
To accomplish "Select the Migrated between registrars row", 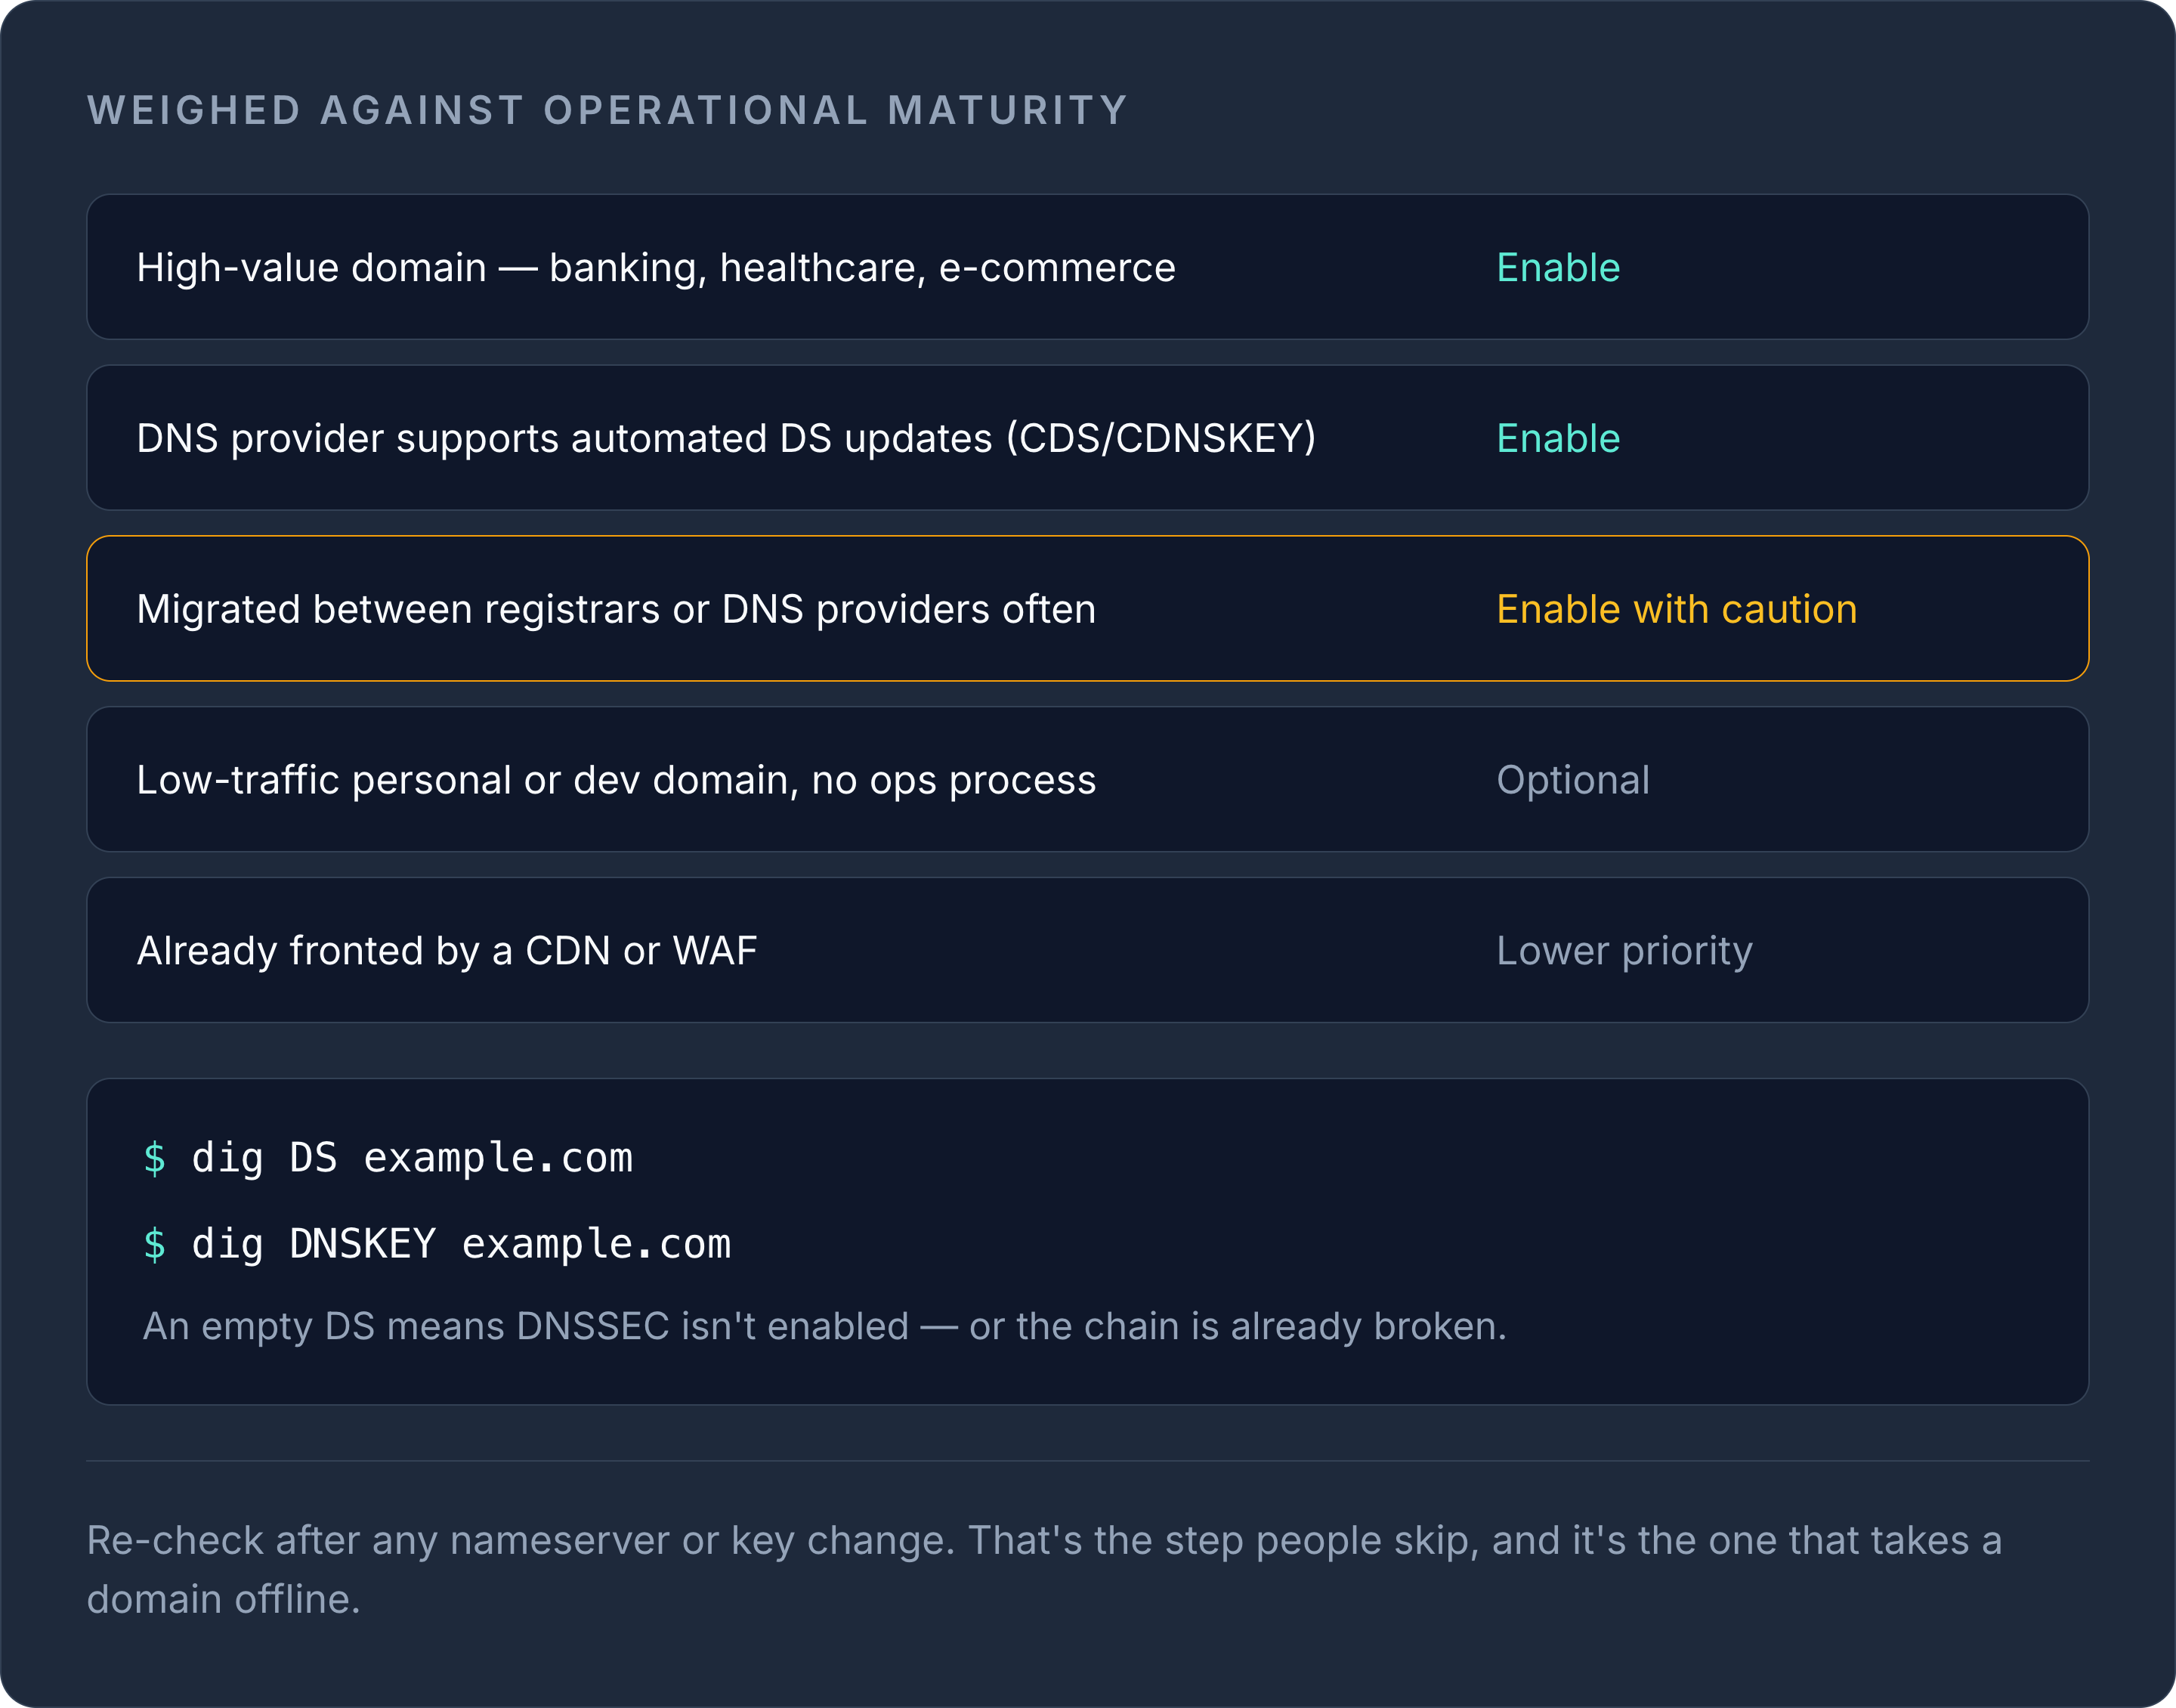I will (x=1087, y=609).
